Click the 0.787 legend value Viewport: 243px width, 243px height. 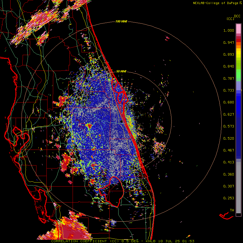(229, 78)
